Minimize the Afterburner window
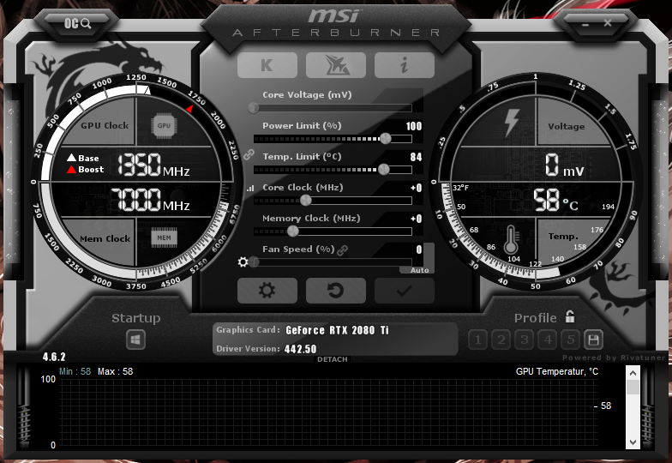 point(585,24)
